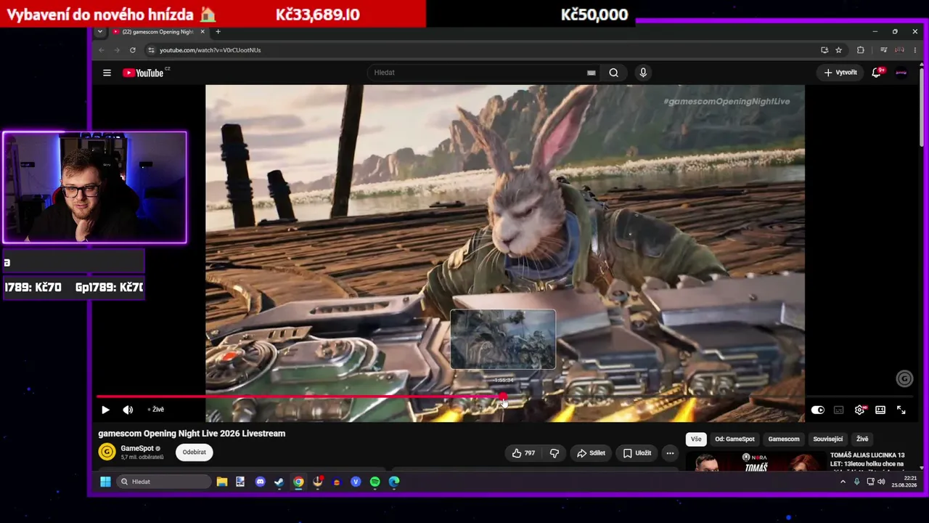The width and height of the screenshot is (929, 523).
Task: Click the video title text
Action: [x=192, y=434]
